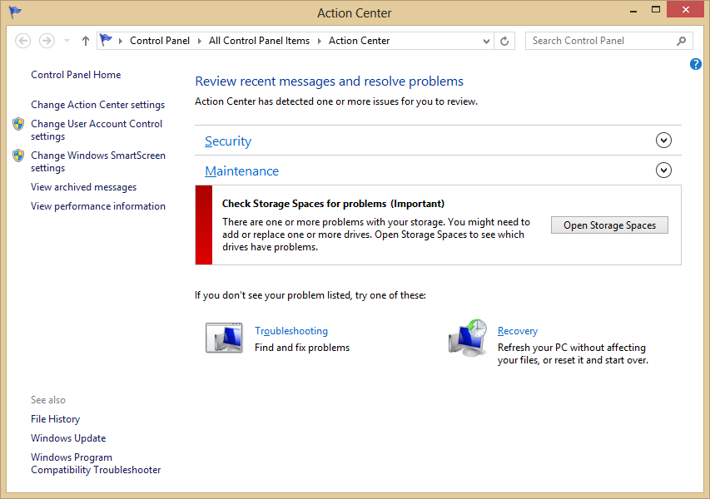Refresh the Action Center view
Screen dimensions: 710x499
point(504,42)
